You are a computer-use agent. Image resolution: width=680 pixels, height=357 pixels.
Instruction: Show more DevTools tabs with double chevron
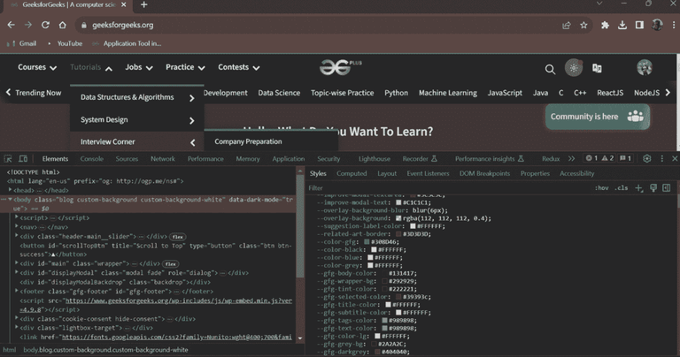pos(571,159)
